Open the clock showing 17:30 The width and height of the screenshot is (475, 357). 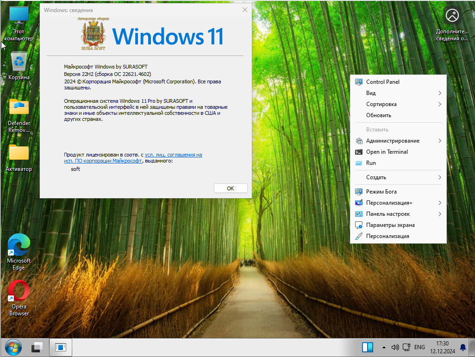pos(443,347)
